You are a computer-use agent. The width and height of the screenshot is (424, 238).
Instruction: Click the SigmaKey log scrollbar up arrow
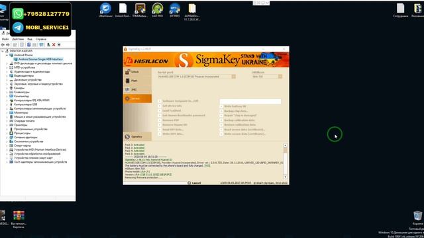pos(286,145)
